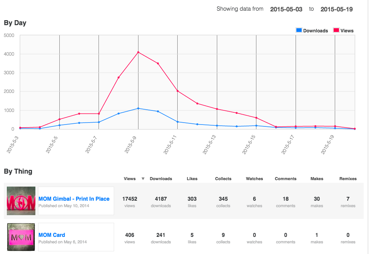Toggle the Downloads series legend label
The height and width of the screenshot is (254, 369).
(315, 31)
